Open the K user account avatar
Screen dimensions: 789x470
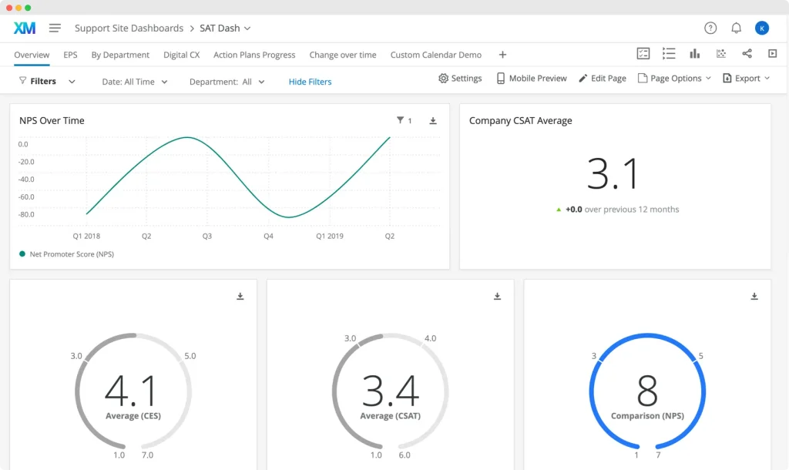[x=762, y=29]
